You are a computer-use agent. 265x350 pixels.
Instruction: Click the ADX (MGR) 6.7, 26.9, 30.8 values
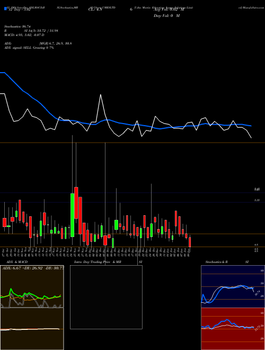coord(55,43)
